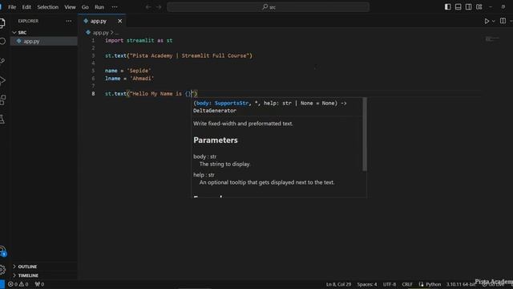
Task: Open the Search view in activity bar
Action: pos(2,41)
